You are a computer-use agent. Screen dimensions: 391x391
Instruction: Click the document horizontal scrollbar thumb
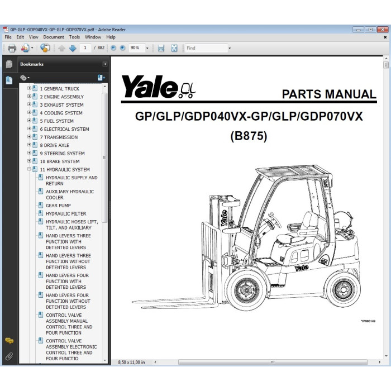273,362
